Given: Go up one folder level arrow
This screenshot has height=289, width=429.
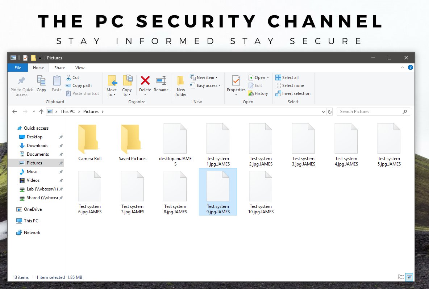Looking at the screenshot, I should click(41, 112).
